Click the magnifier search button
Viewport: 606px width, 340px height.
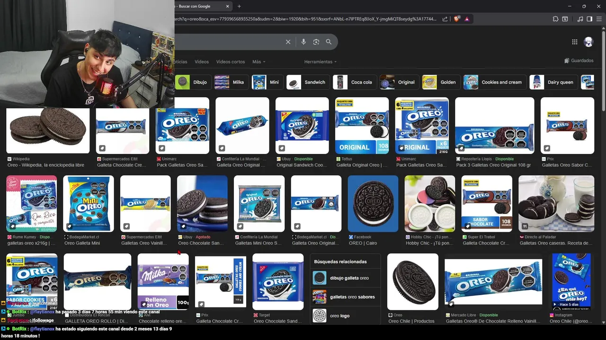point(329,42)
